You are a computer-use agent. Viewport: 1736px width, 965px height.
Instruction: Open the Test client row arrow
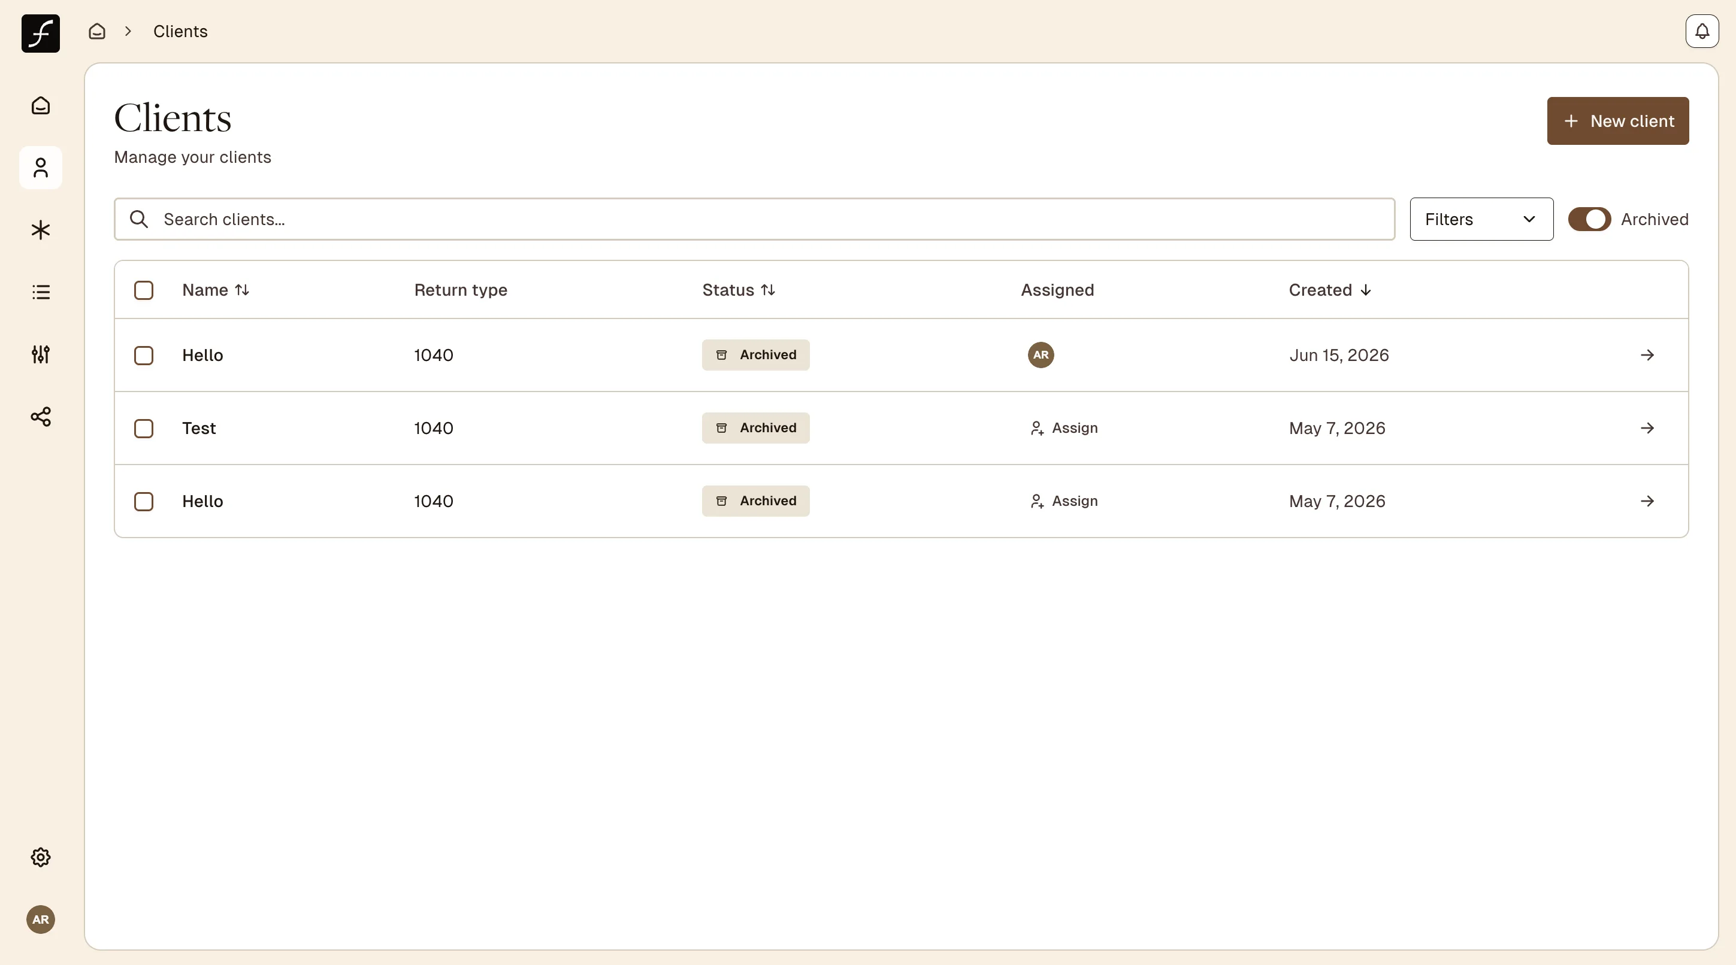[1647, 428]
